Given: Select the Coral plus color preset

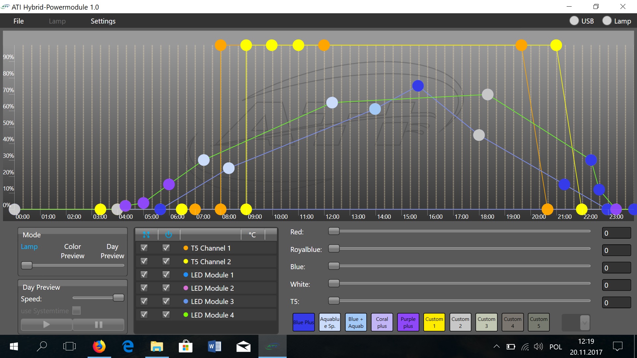Looking at the screenshot, I should (382, 322).
